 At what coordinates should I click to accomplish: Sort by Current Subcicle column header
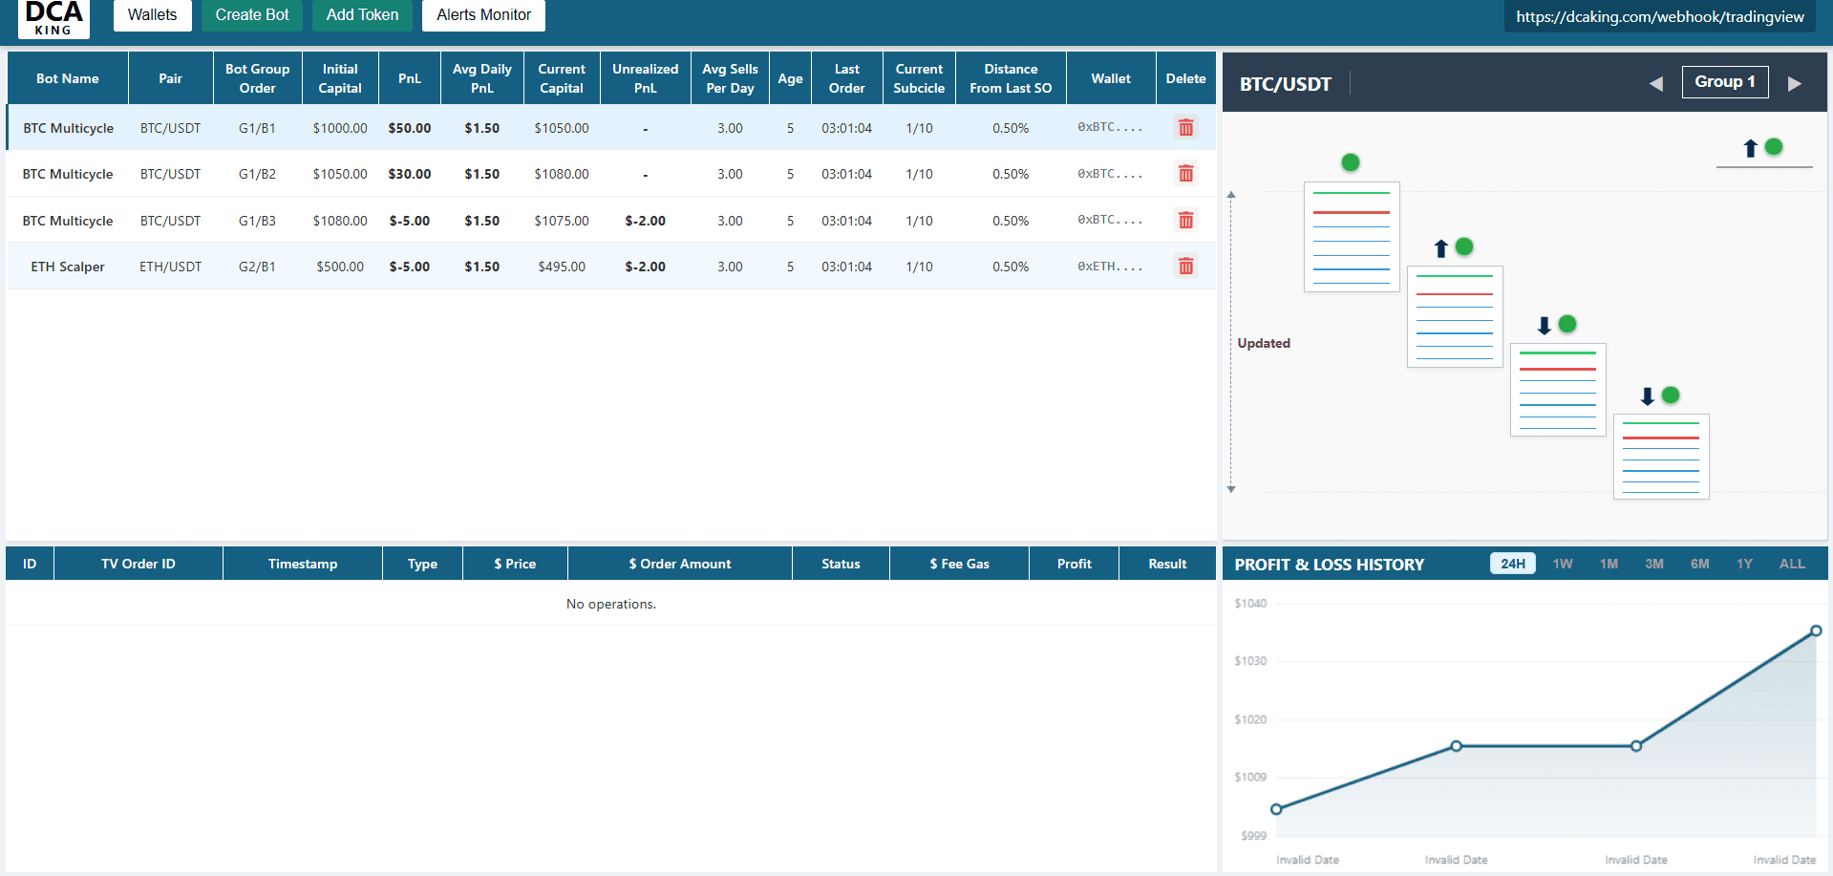click(x=919, y=78)
